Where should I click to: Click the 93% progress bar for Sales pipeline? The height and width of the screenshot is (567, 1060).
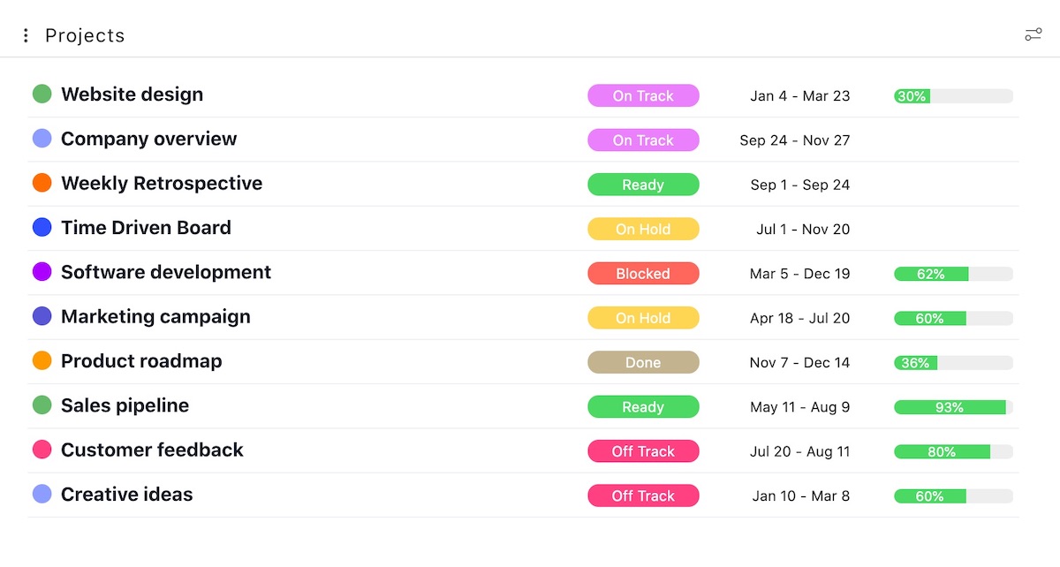point(953,407)
